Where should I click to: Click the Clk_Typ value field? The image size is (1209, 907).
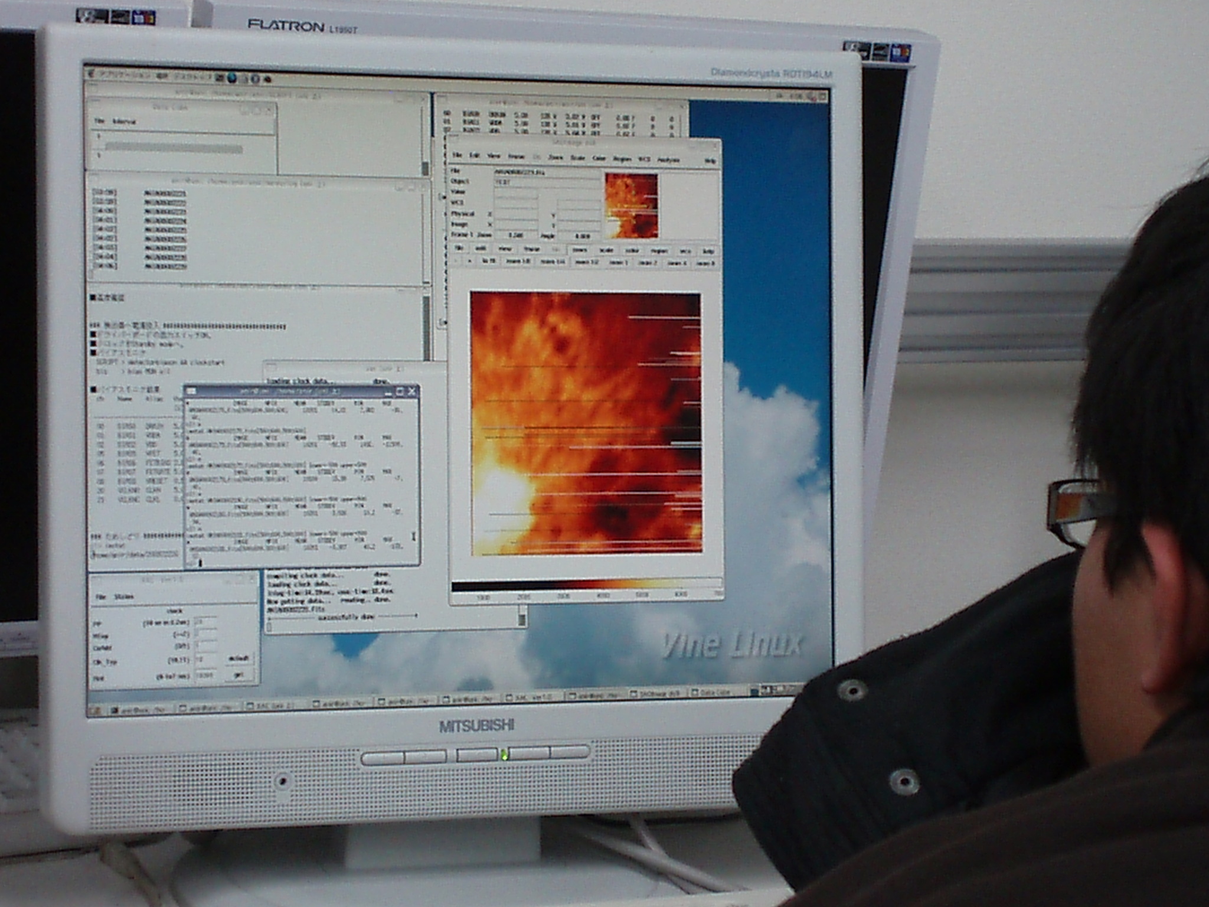(205, 659)
